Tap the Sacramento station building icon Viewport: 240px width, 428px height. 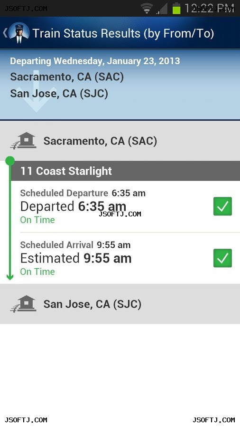23,141
